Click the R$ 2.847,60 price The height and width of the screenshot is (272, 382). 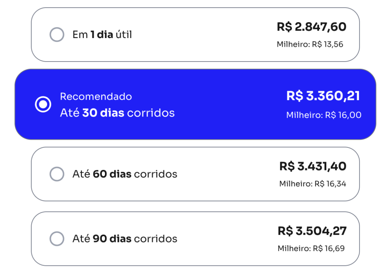(311, 27)
